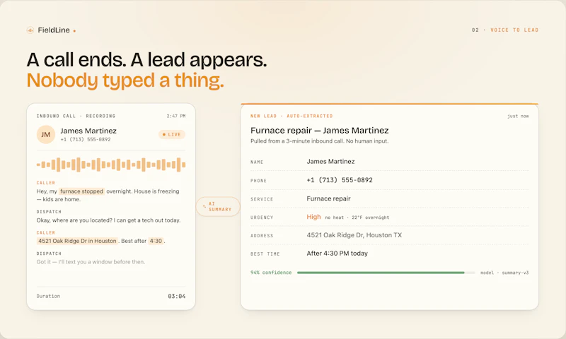The image size is (566, 339).
Task: Click the AI SUMMARY pill
Action: 218,206
